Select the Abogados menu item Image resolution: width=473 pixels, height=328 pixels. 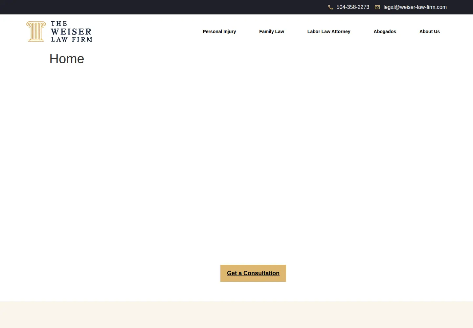point(385,31)
